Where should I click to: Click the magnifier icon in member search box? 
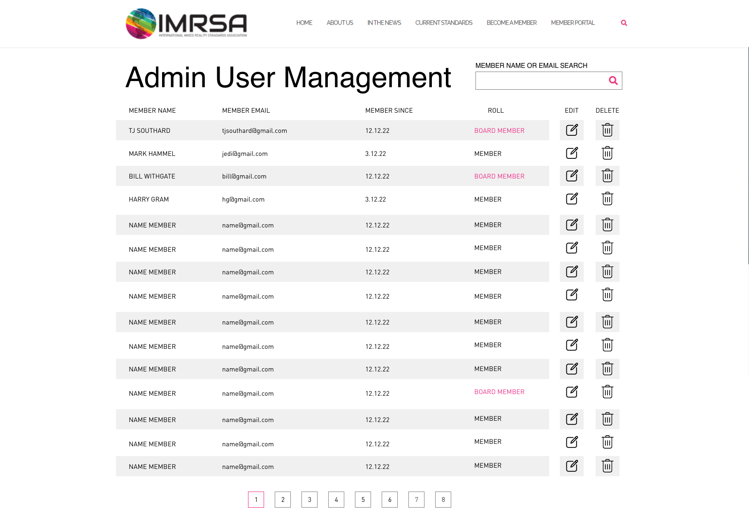point(613,81)
